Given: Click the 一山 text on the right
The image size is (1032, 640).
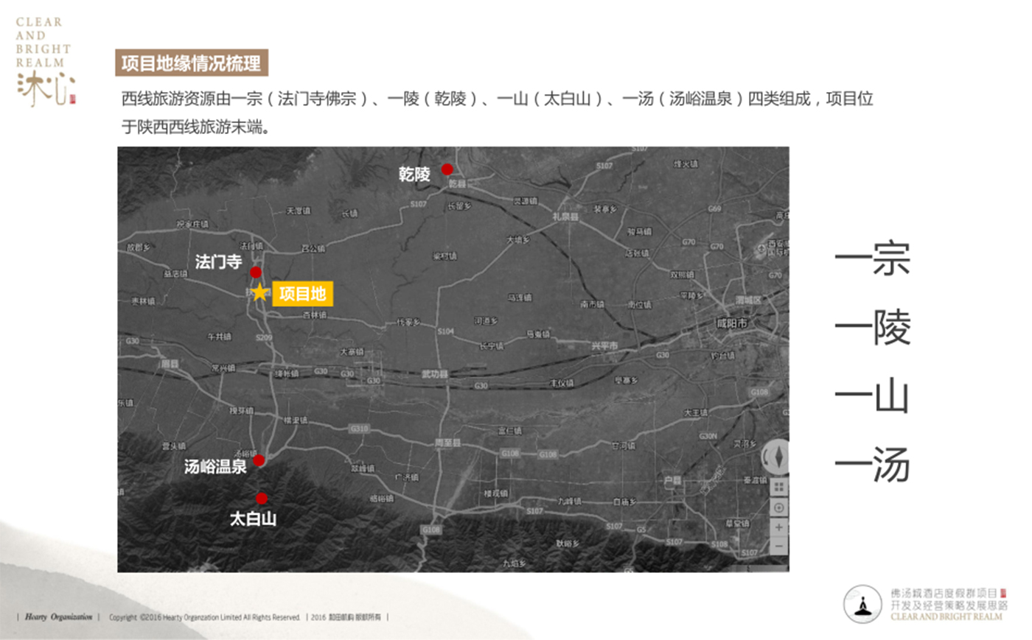Looking at the screenshot, I should tap(873, 396).
